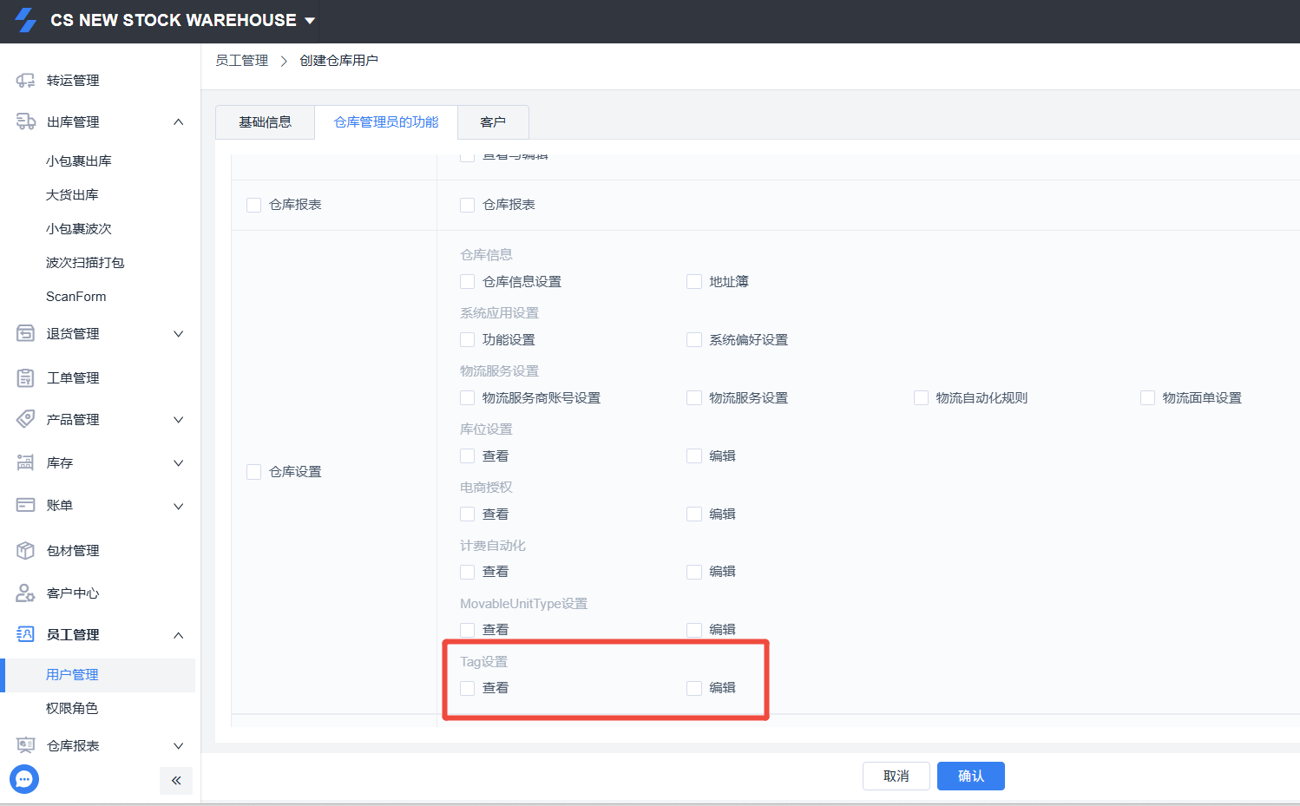Click the 包材管理 box icon
1300x806 pixels.
(25, 550)
